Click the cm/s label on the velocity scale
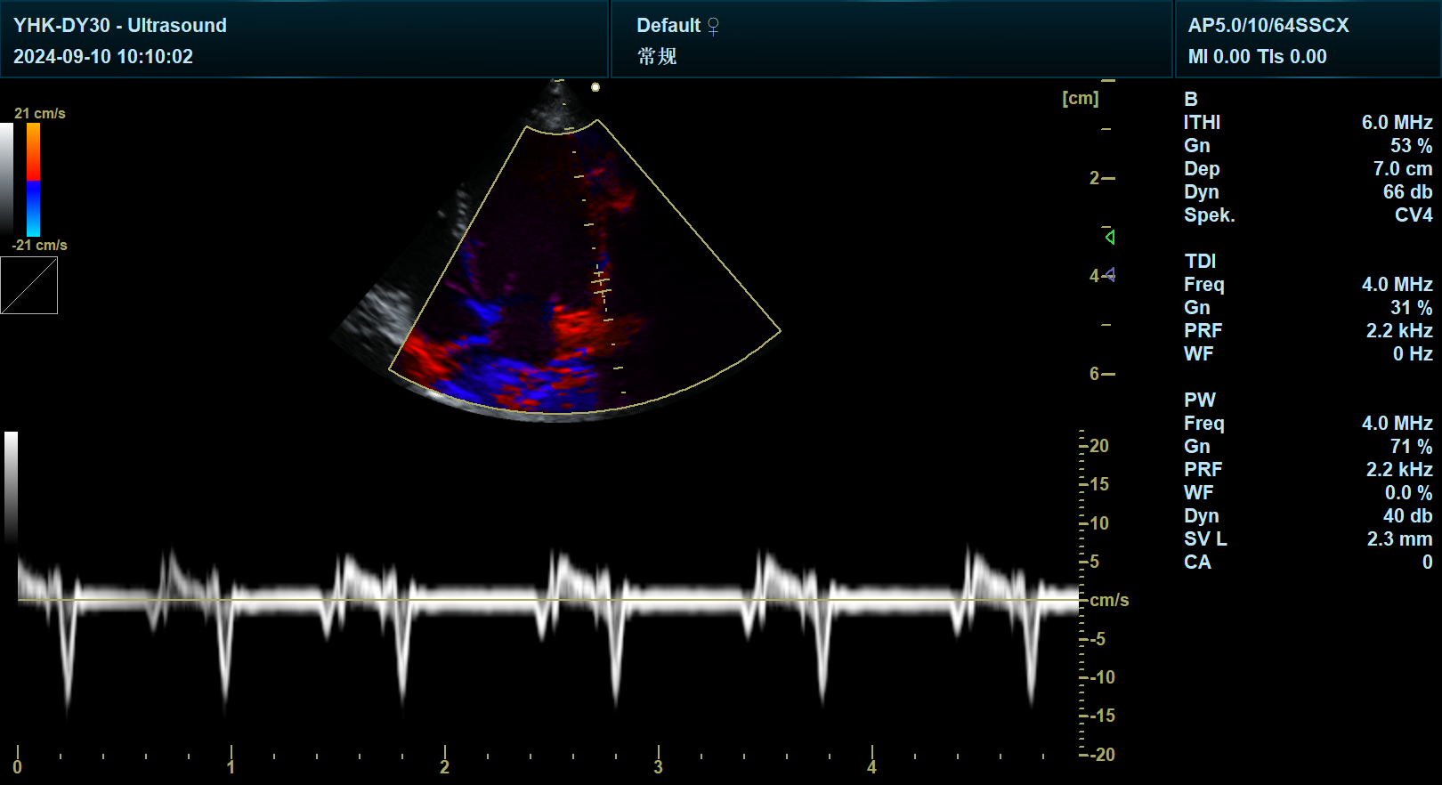The height and width of the screenshot is (785, 1442). coord(1109,600)
